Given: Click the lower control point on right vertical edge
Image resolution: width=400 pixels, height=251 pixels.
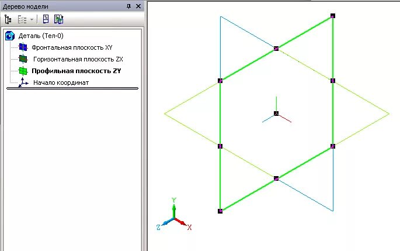Looking at the screenshot, I should tap(333, 146).
